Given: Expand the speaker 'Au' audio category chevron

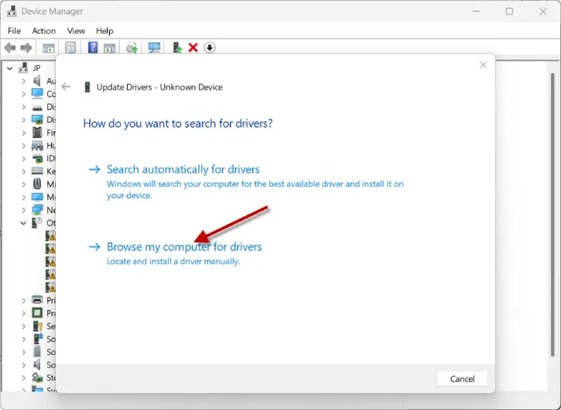Looking at the screenshot, I should 24,81.
